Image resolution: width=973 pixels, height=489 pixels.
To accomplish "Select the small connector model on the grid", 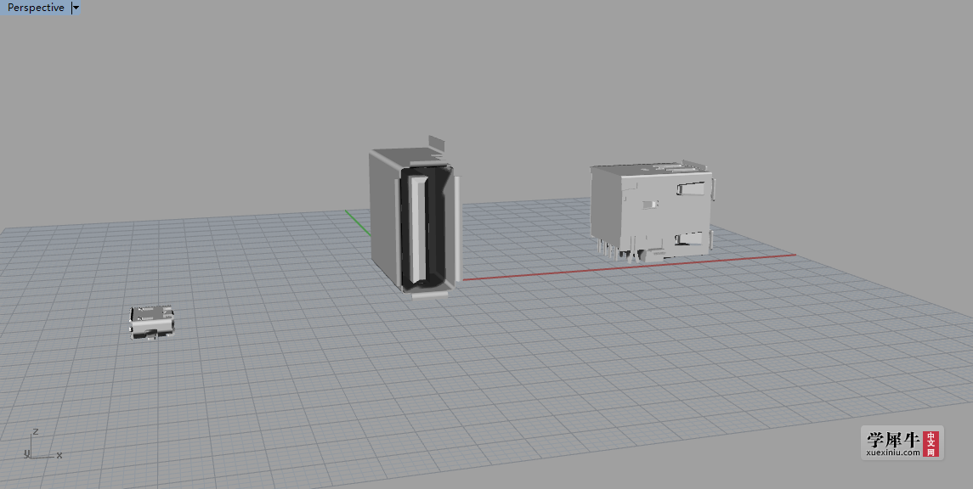I will pyautogui.click(x=151, y=323).
